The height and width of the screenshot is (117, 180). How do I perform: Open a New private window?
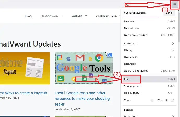[149, 35]
